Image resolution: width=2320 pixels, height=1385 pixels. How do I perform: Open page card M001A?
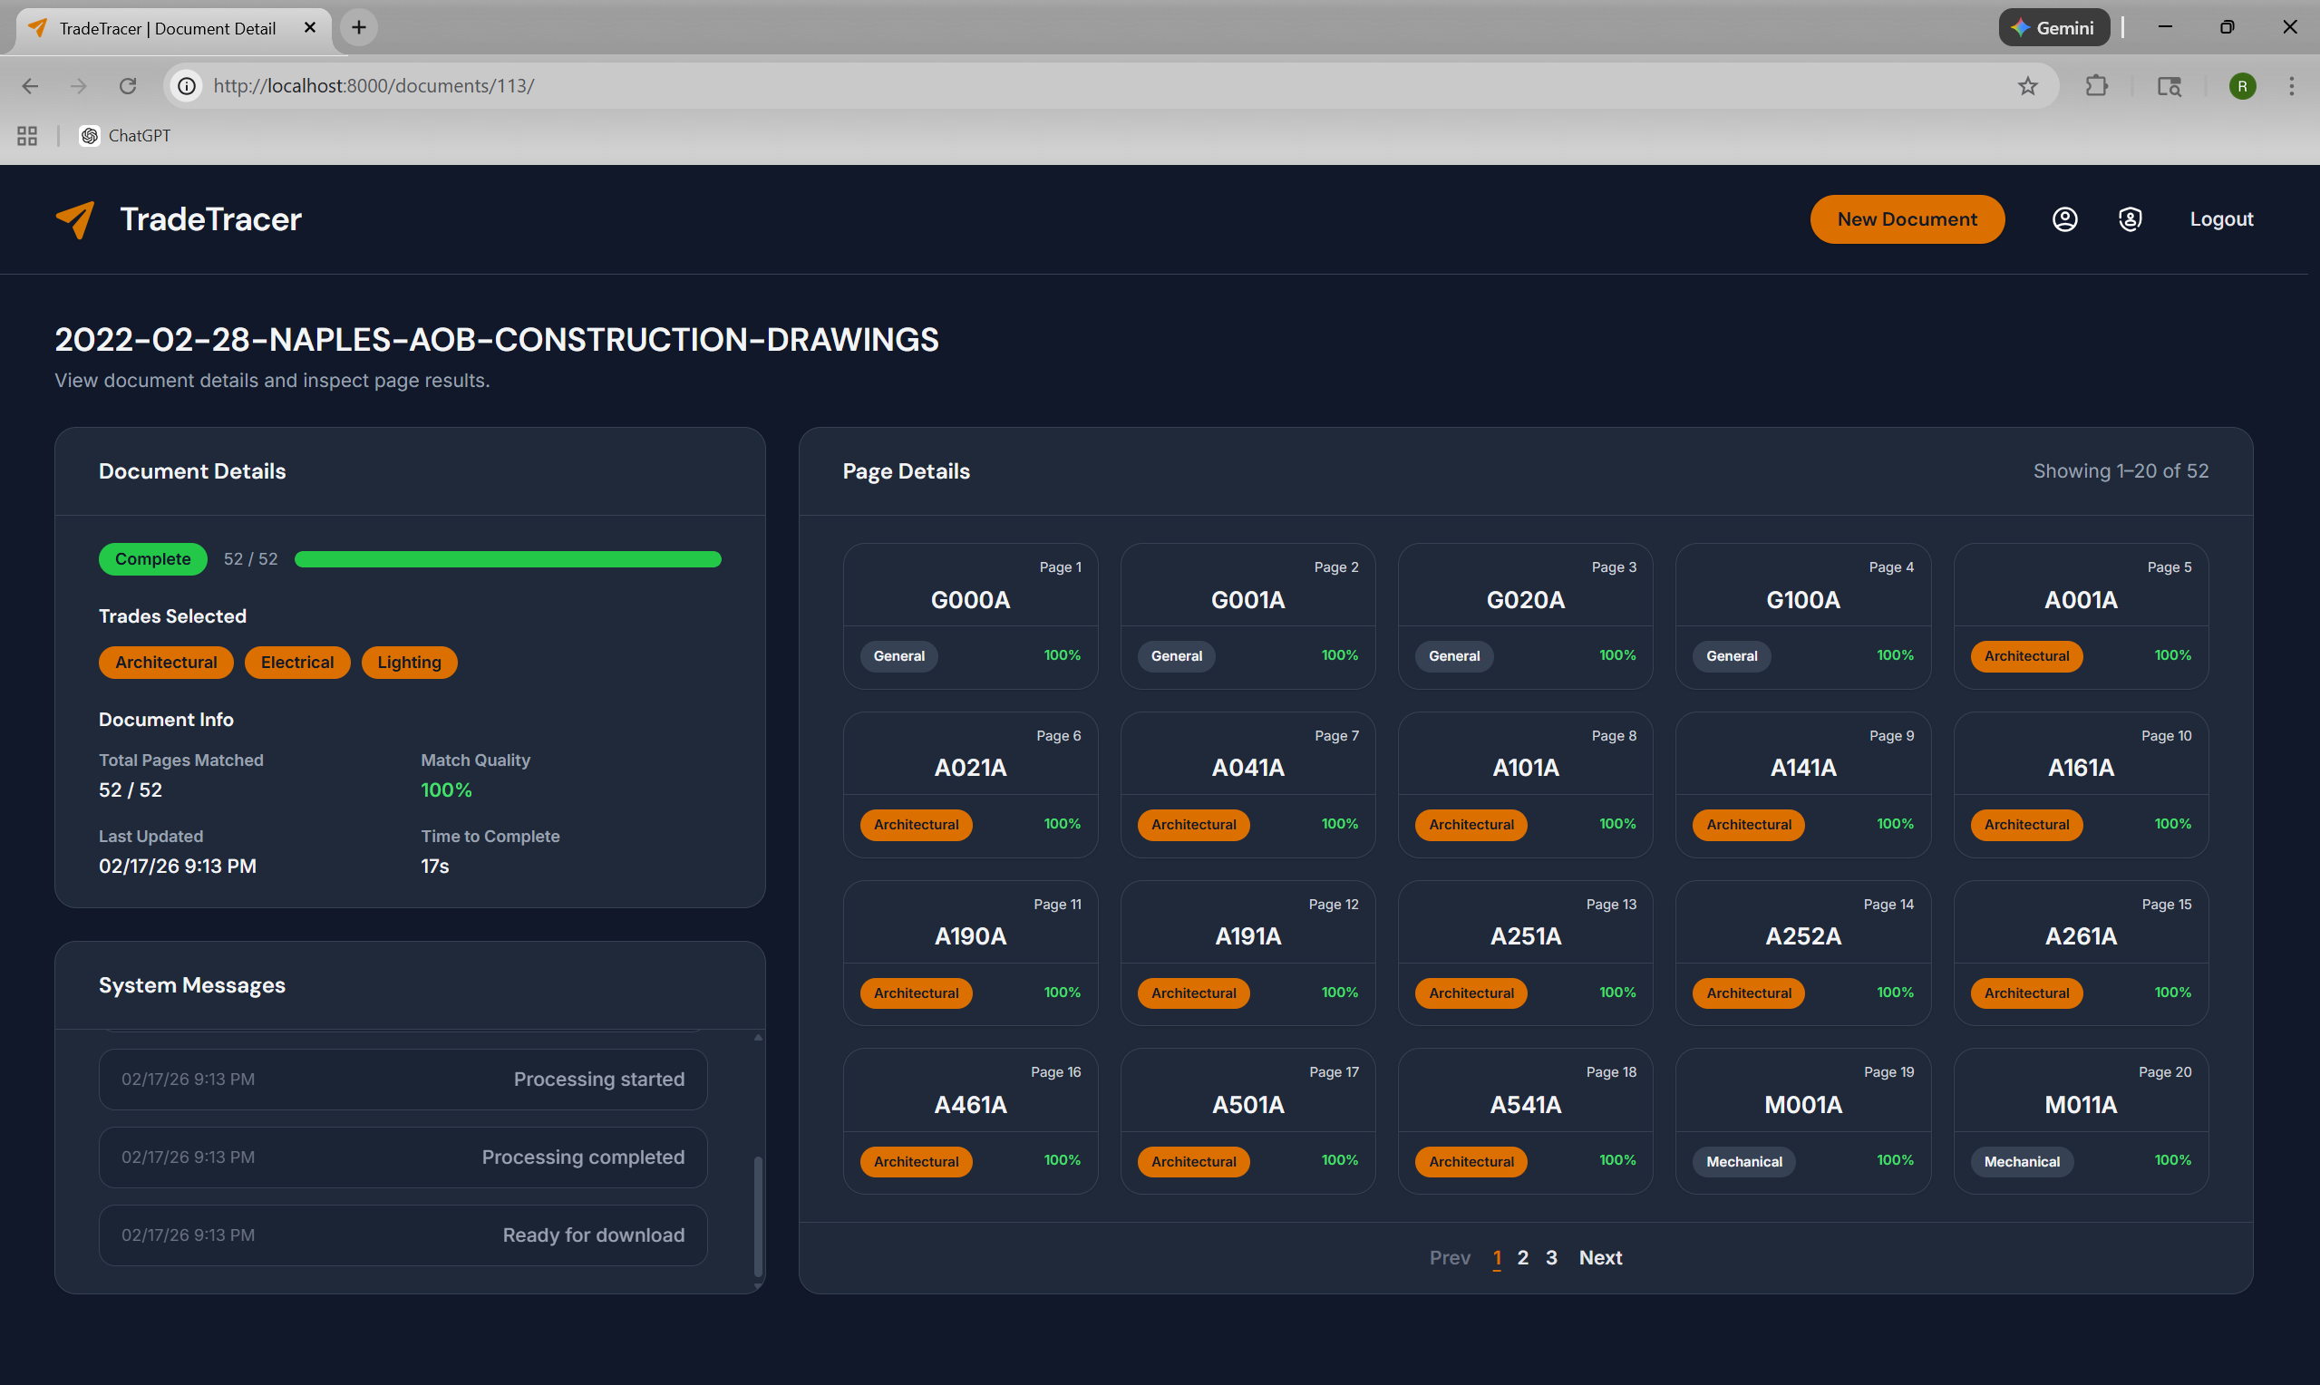pyautogui.click(x=1803, y=1121)
